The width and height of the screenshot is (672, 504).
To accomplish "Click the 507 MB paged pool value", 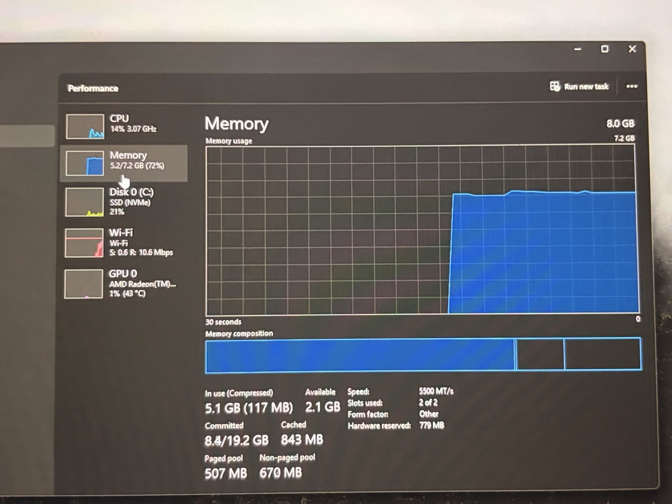I will click(226, 473).
